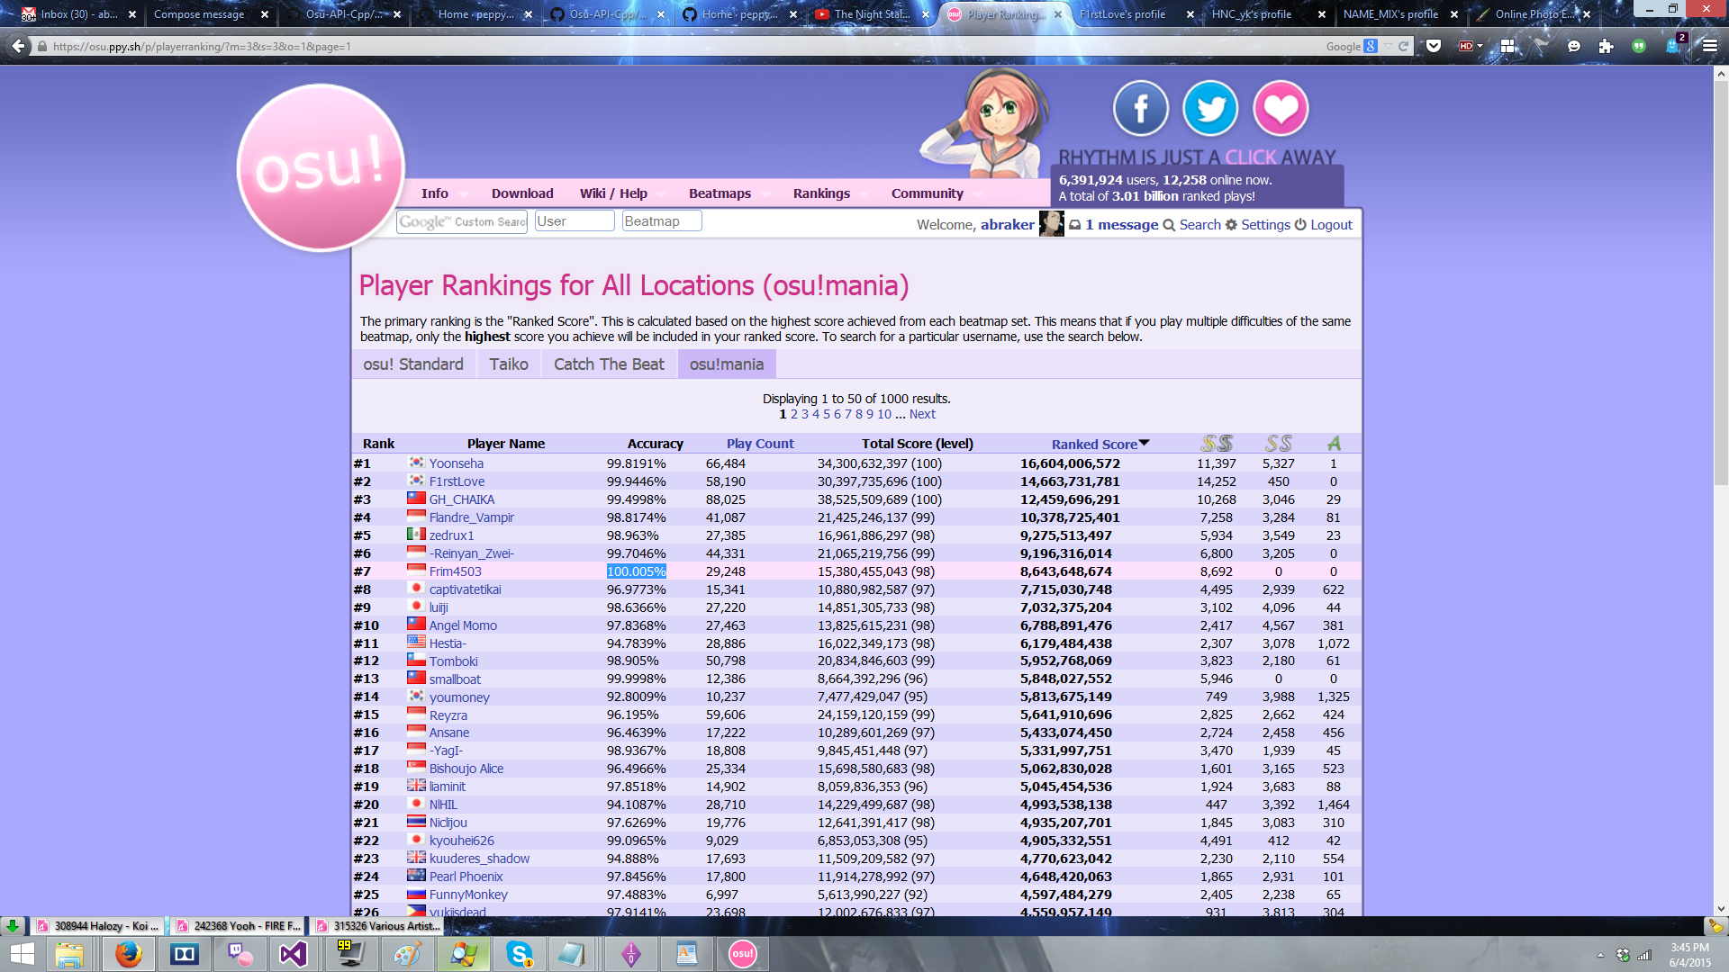Open the Download menu item
This screenshot has height=972, width=1729.
pyautogui.click(x=522, y=193)
